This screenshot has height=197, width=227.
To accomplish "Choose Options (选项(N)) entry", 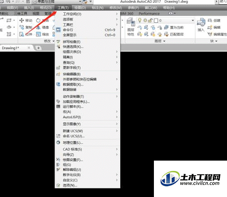I will pos(88,185).
